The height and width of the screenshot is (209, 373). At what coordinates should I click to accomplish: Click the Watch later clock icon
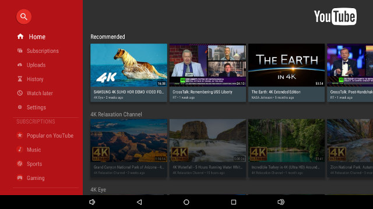pos(20,93)
